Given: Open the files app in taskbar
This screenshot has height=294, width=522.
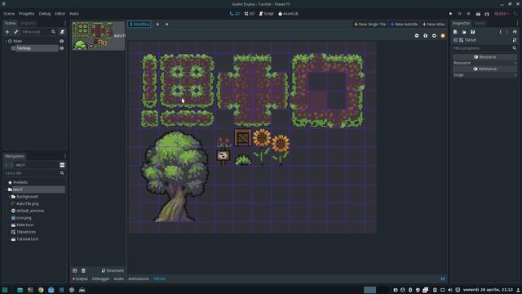Looking at the screenshot, I should pos(20,290).
